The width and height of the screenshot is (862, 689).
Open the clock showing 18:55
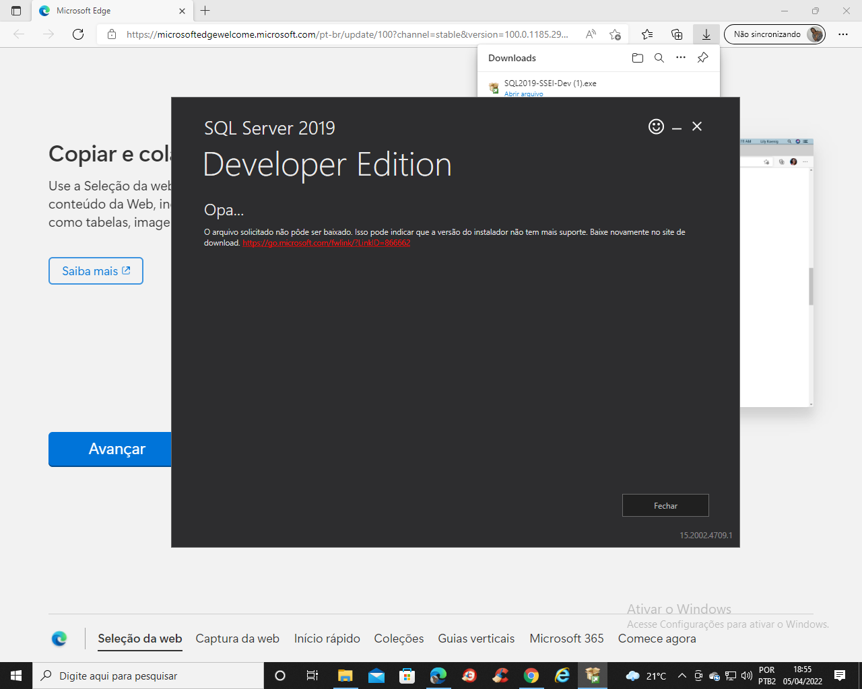pos(802,676)
